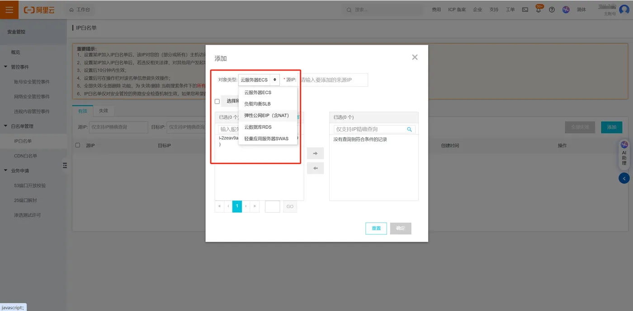Open 网络安全管控事件

(32, 97)
